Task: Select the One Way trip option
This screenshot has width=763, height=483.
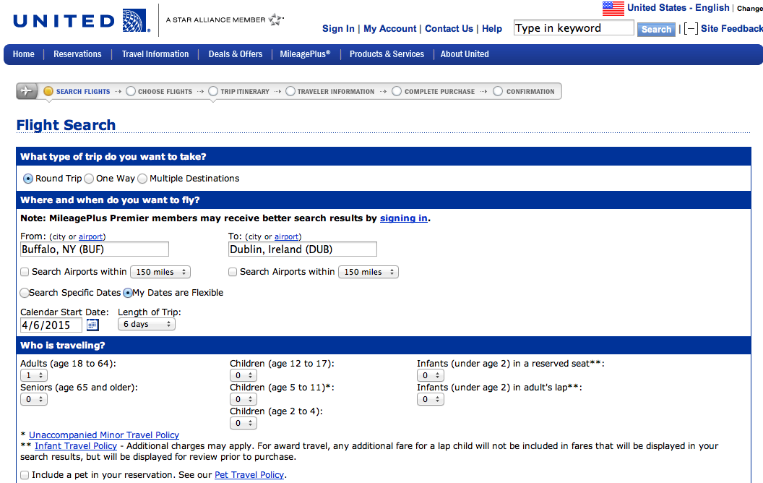Action: coord(89,179)
